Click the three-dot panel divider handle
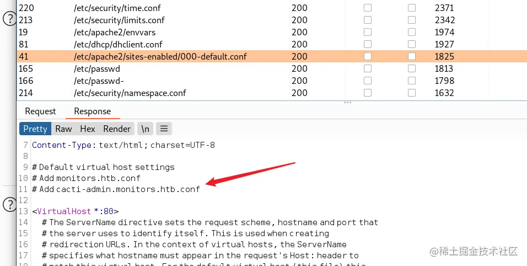 pos(347,102)
